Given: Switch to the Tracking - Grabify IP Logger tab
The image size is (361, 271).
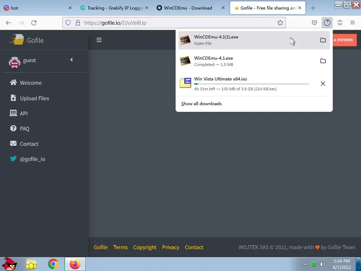Looking at the screenshot, I should pos(114,8).
